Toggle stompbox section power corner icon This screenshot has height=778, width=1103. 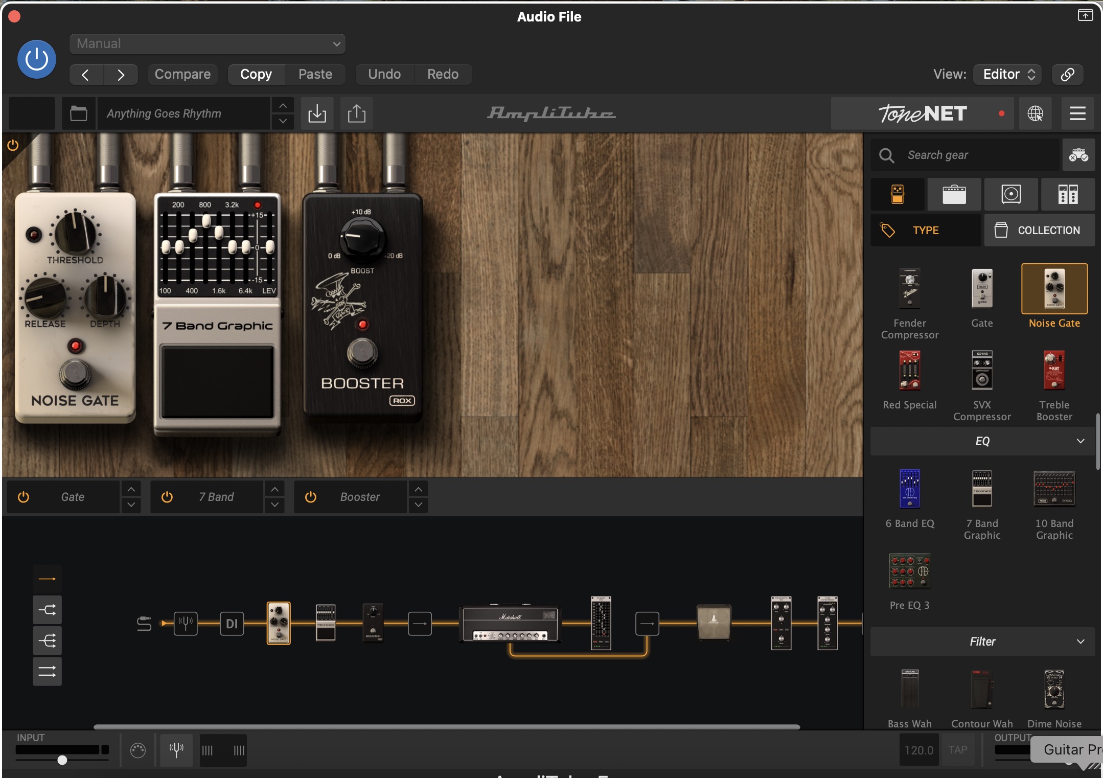tap(13, 145)
